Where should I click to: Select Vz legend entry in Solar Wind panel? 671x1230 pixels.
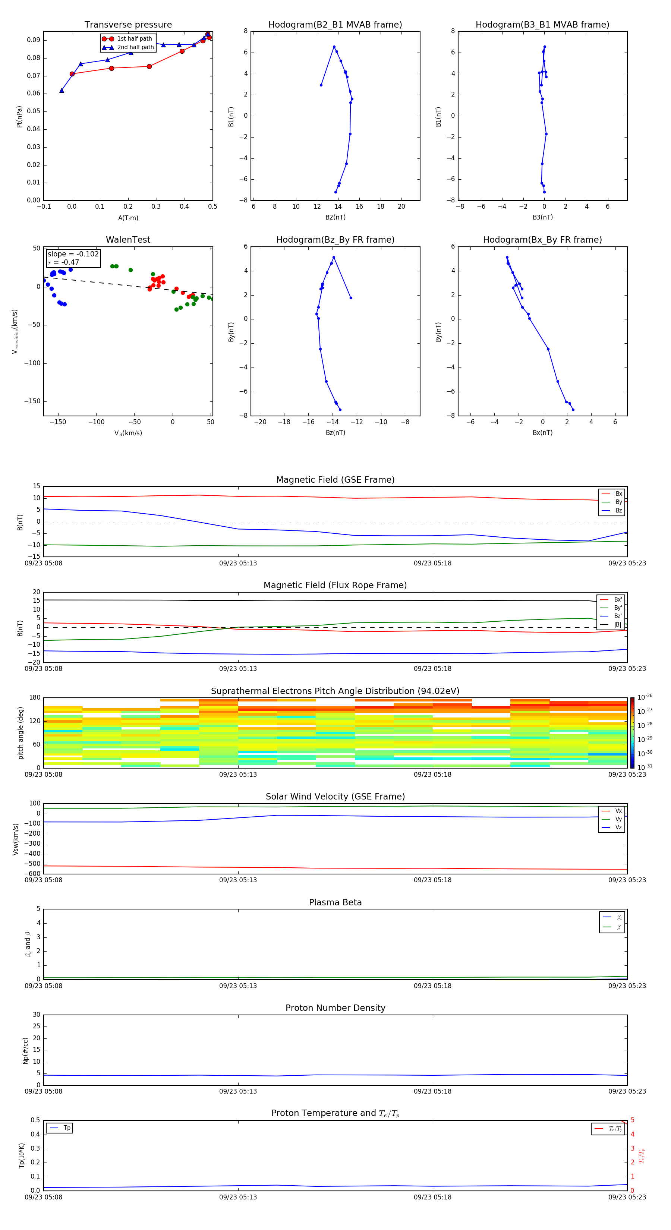coord(612,827)
